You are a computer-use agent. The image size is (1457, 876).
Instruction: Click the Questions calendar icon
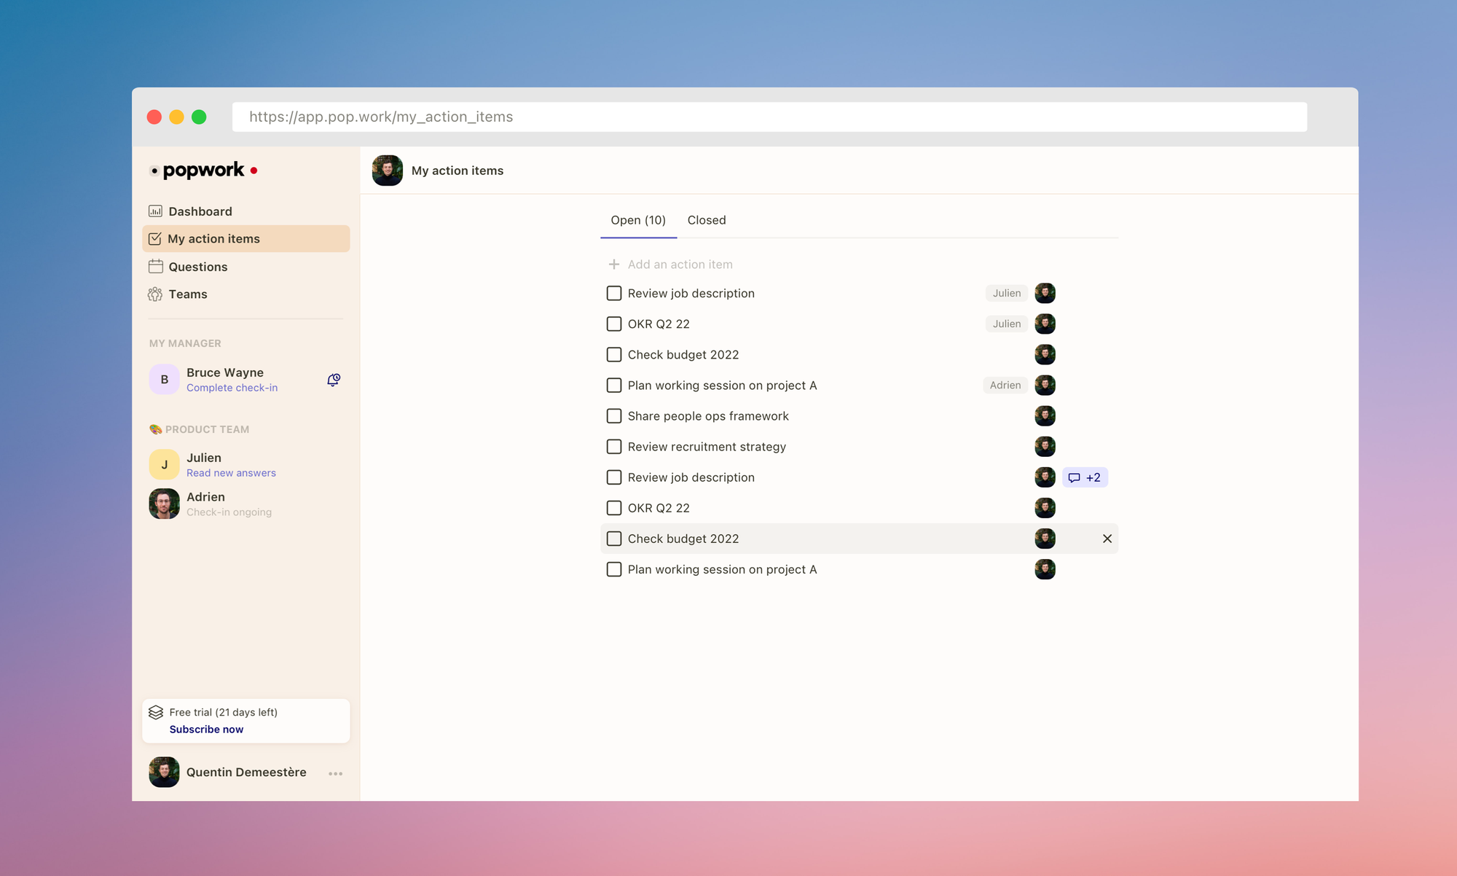pos(155,267)
